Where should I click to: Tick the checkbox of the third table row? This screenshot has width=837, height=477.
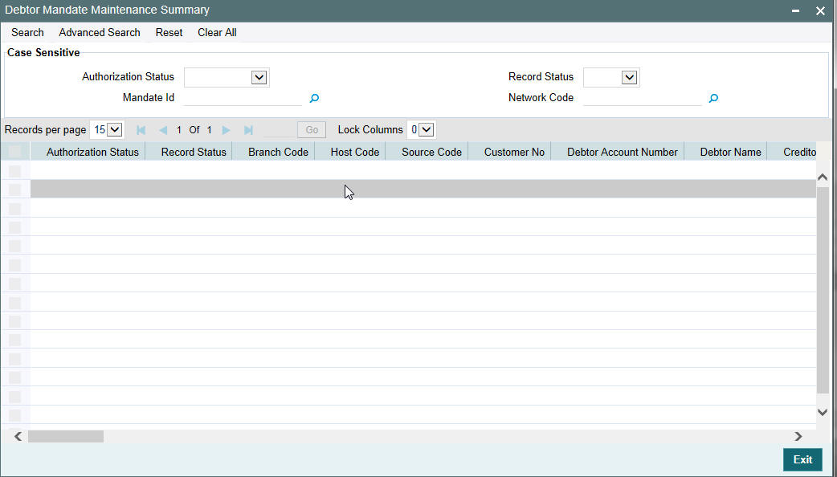[x=15, y=208]
